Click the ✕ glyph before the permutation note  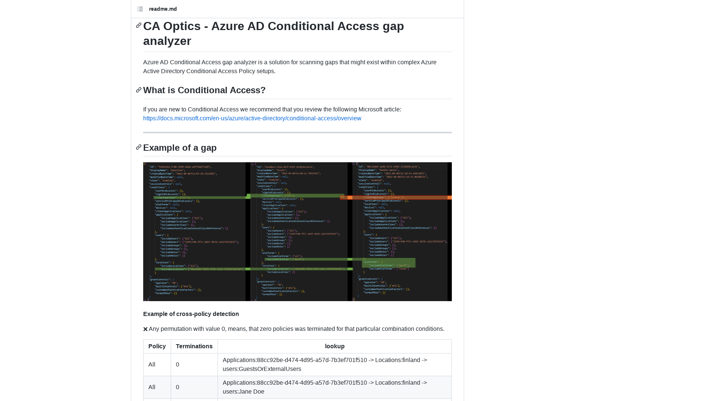coord(145,329)
